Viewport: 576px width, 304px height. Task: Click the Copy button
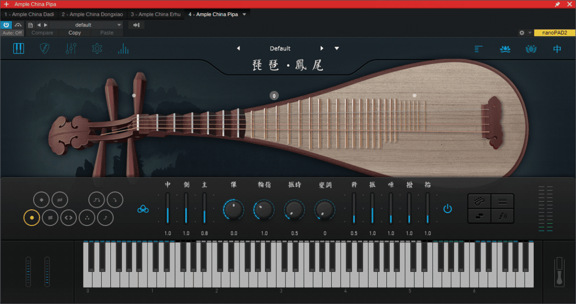pyautogui.click(x=75, y=33)
